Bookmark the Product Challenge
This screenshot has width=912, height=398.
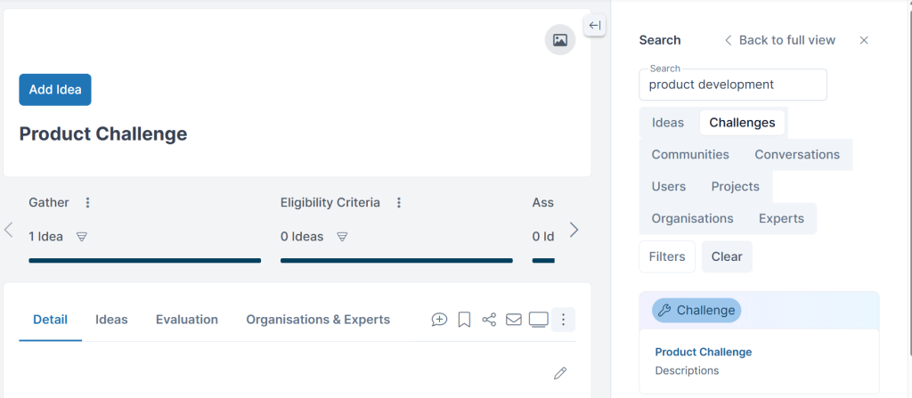(x=464, y=320)
